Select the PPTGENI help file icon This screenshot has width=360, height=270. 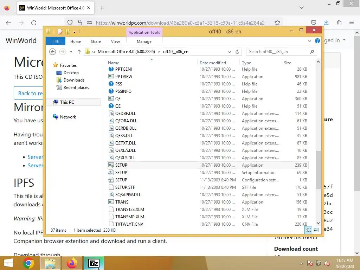click(111, 69)
